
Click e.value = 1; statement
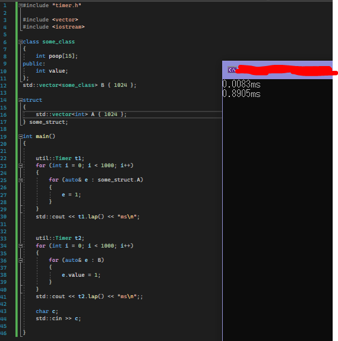[81, 275]
